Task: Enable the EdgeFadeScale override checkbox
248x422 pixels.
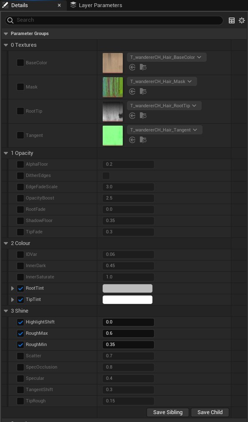Action: [x=20, y=187]
